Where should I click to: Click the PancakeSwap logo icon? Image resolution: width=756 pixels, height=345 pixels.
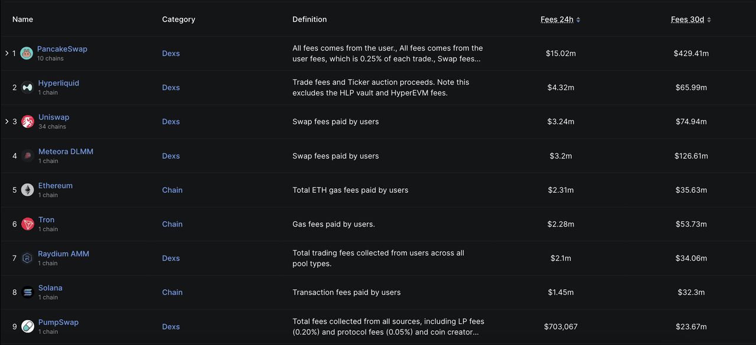click(x=26, y=54)
